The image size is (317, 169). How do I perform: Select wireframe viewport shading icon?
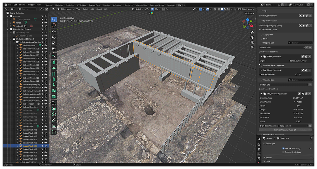(219, 9)
